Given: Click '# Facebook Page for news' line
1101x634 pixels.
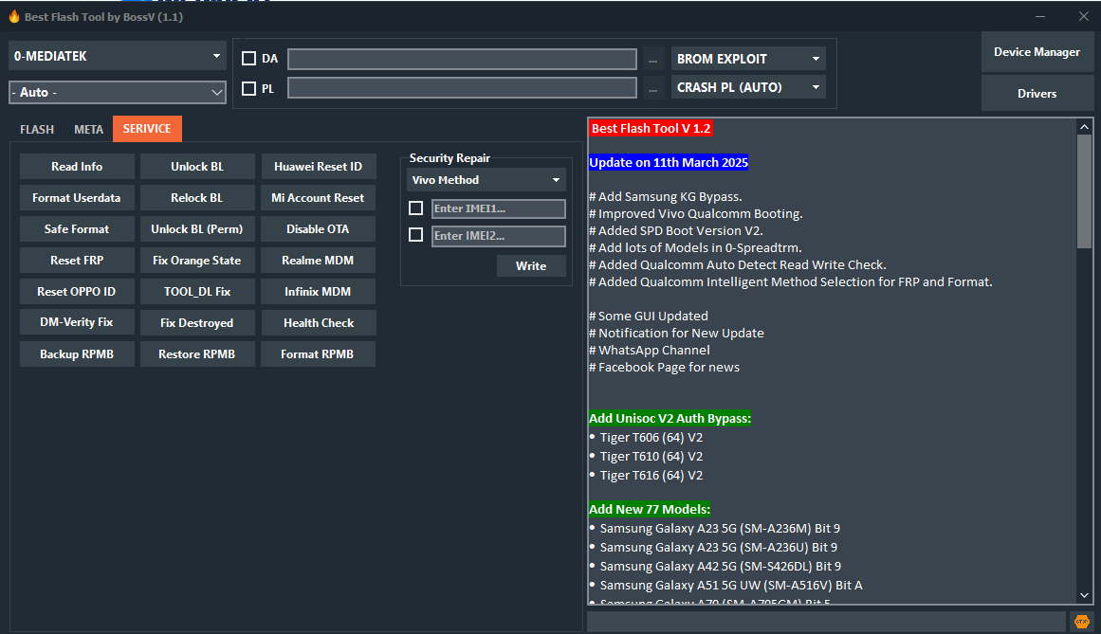Looking at the screenshot, I should pos(664,367).
